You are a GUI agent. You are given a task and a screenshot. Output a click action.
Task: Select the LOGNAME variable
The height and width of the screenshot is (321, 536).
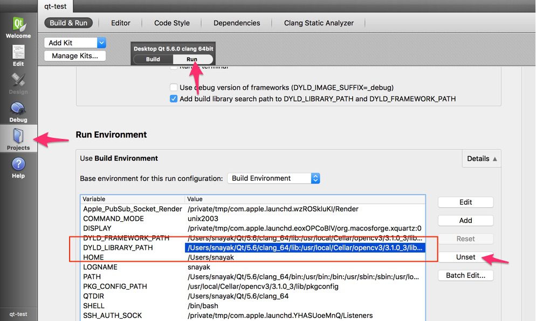(100, 267)
